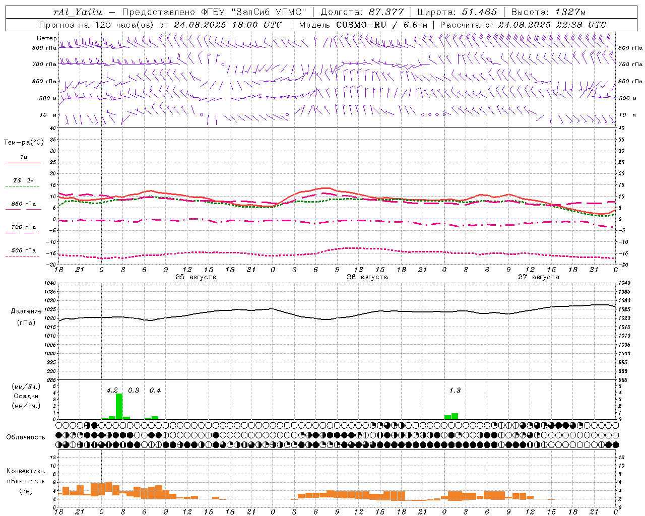This screenshot has height=516, width=645.
Task: Click the tallest green precipitation bar on 25 August
Action: click(119, 406)
